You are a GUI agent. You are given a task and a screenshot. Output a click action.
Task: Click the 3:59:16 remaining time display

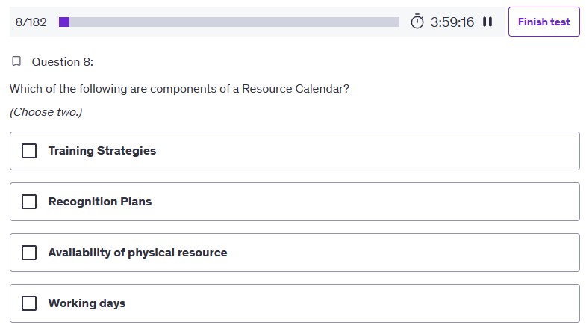[452, 22]
